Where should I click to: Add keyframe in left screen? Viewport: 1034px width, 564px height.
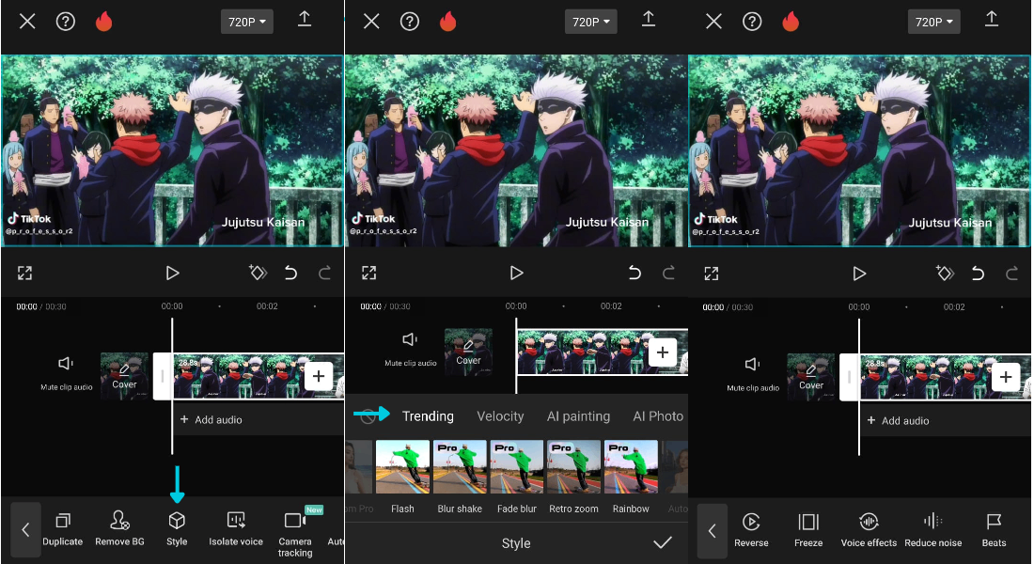tap(258, 273)
